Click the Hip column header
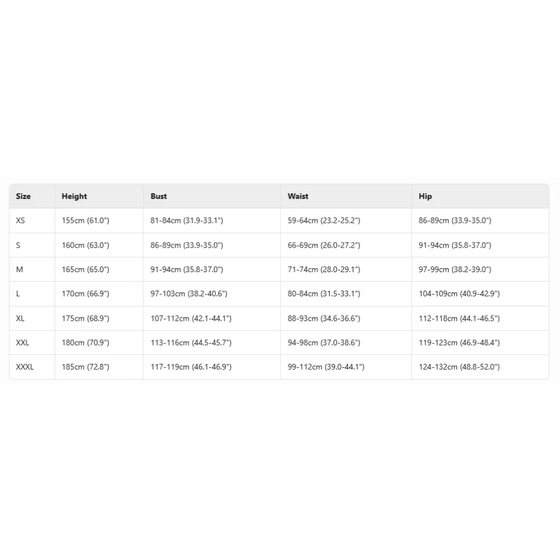Viewport: 560px width, 560px height. click(x=425, y=197)
